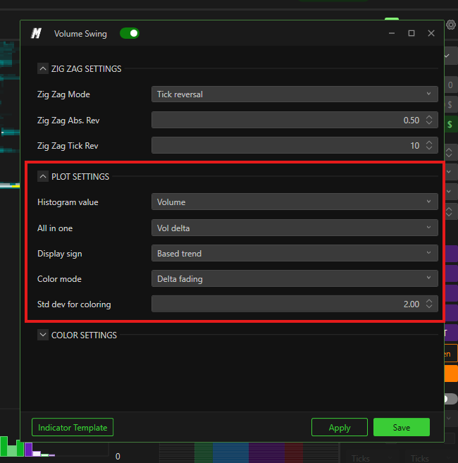
Task: Click the Zig Zag Tick Rev value field
Action: 295,146
